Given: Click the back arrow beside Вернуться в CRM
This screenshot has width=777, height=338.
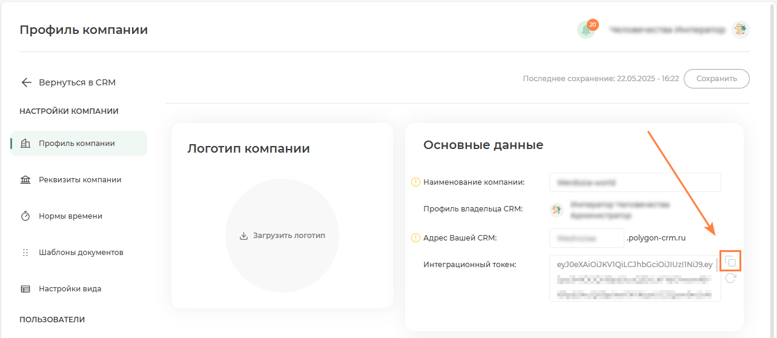Looking at the screenshot, I should click(26, 82).
